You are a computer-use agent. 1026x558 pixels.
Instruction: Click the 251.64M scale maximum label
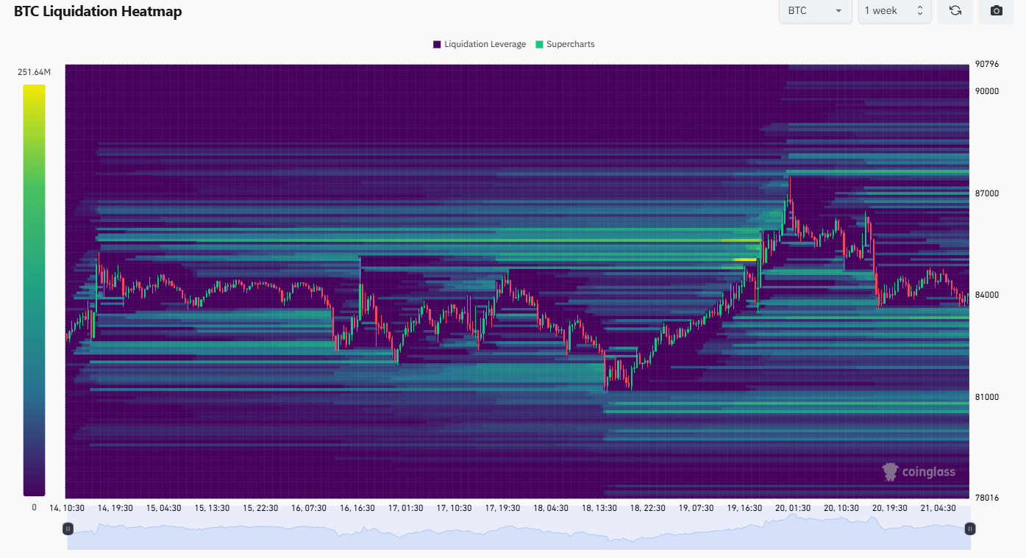click(35, 72)
